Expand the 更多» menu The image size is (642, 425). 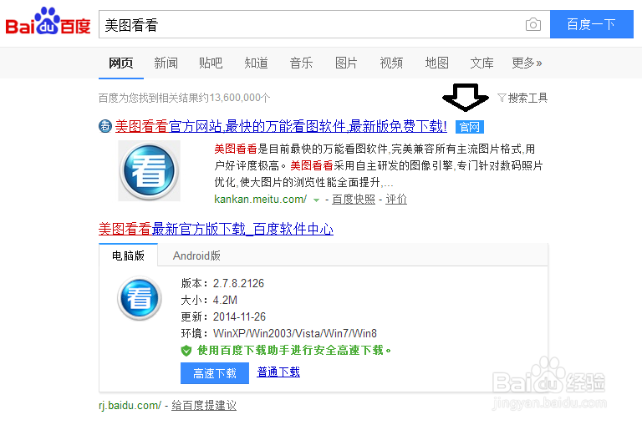527,63
